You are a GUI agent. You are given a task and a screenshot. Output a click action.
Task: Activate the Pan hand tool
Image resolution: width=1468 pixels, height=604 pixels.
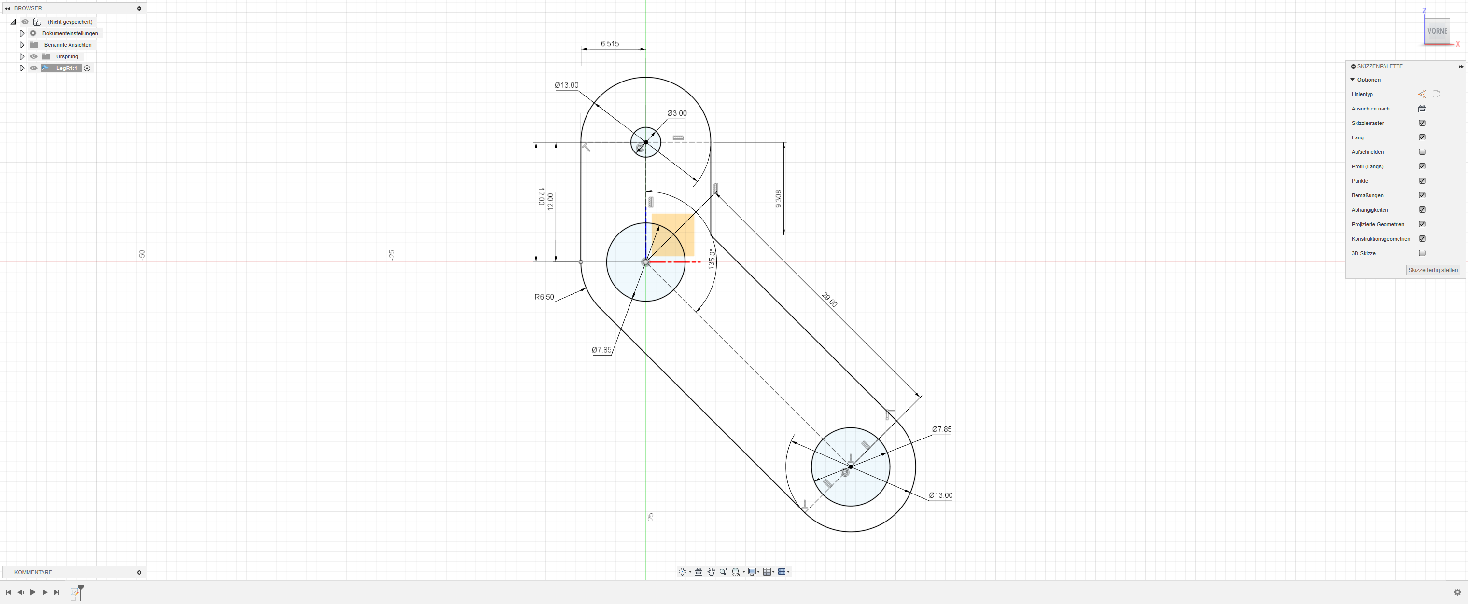[x=711, y=572]
